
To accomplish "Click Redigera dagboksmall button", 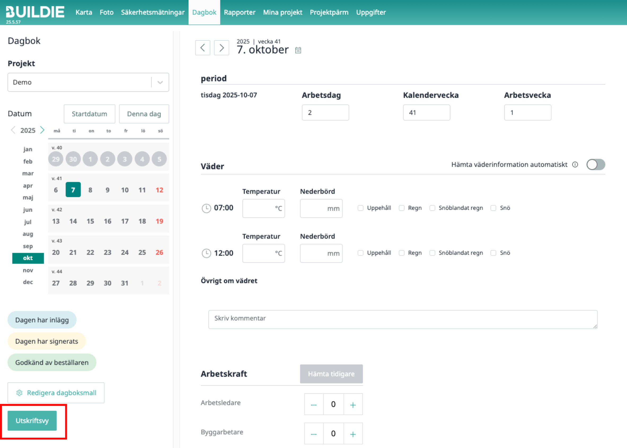I will [56, 393].
